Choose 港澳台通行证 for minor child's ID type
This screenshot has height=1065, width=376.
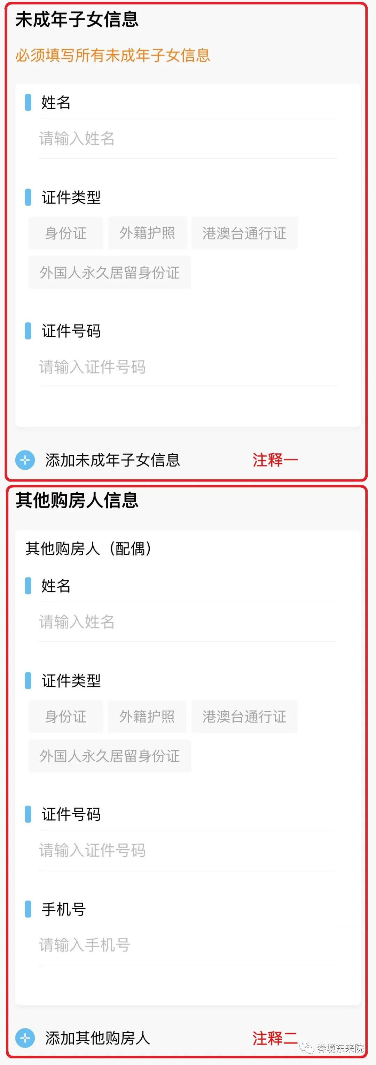tap(244, 233)
